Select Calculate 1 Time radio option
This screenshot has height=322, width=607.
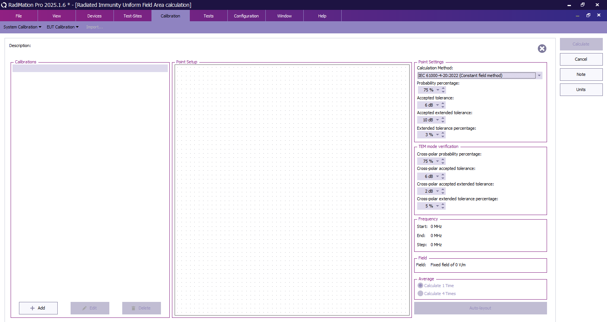pyautogui.click(x=421, y=286)
